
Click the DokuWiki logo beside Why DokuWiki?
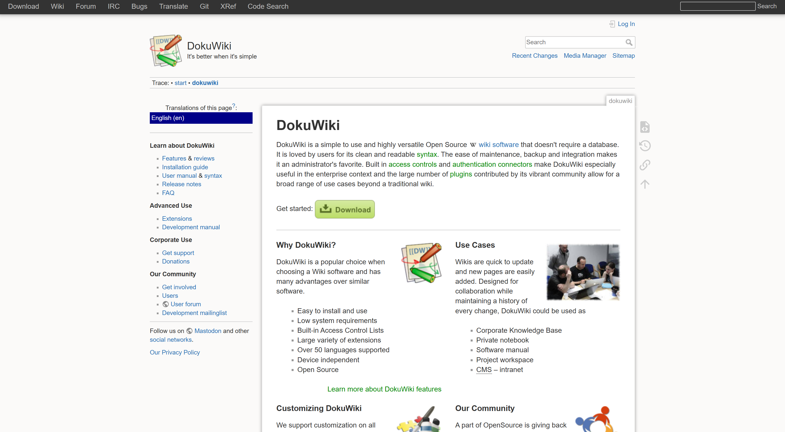point(421,262)
